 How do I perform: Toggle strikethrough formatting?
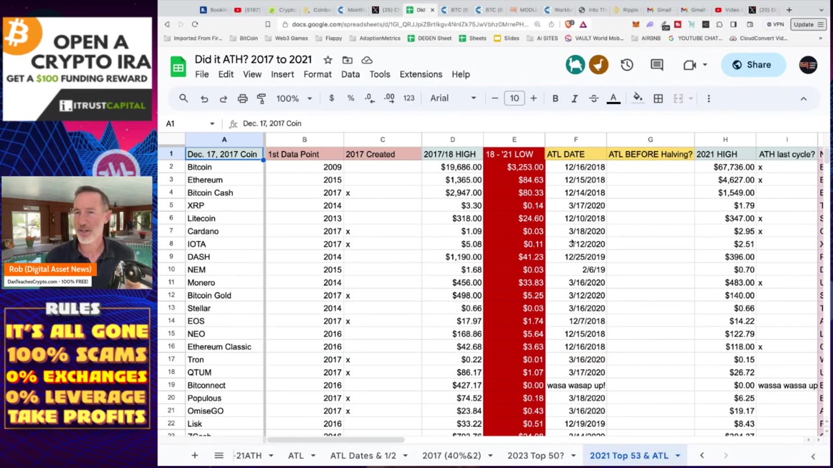(x=594, y=98)
